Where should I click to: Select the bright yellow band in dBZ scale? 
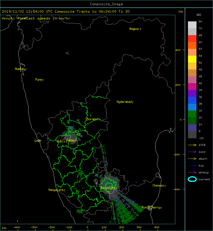[x=192, y=59]
